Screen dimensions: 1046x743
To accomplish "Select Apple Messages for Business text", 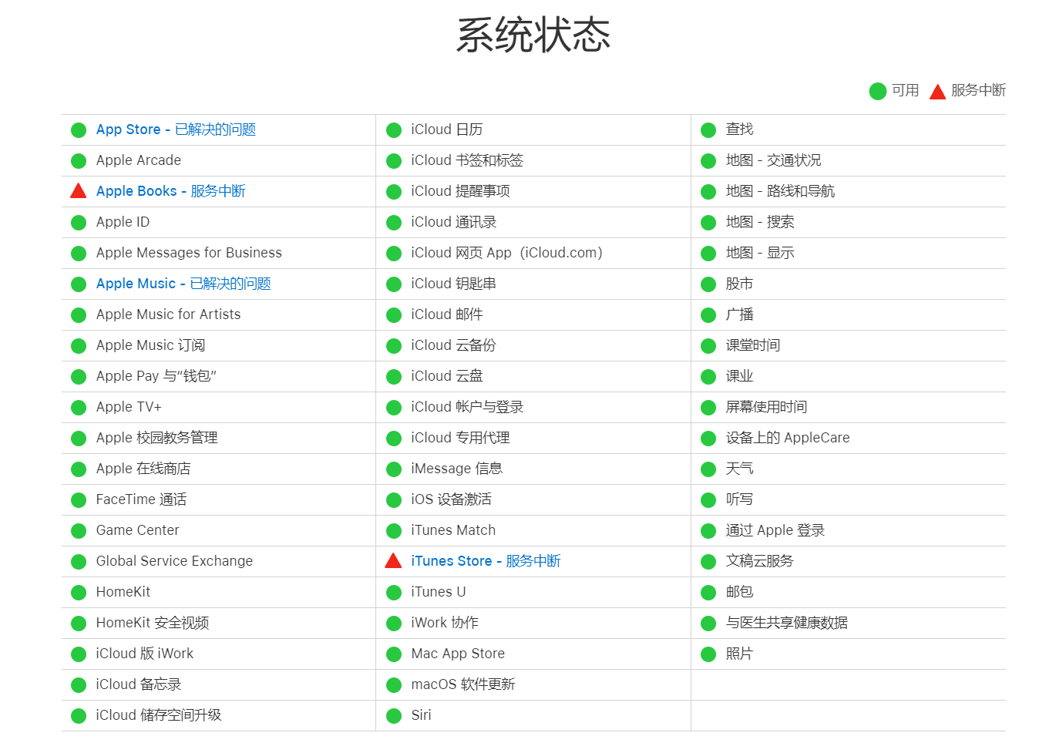I will (189, 253).
